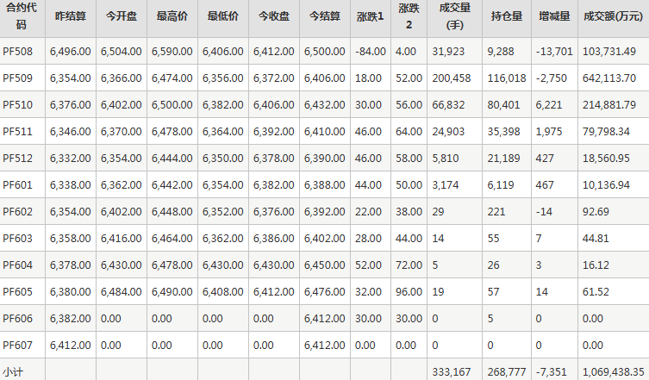Image resolution: width=649 pixels, height=380 pixels.
Task: Click PF512 turnover 18,560.95
Action: [x=607, y=159]
